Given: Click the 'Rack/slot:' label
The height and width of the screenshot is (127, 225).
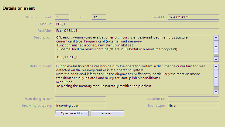Looking at the screenshot, I should pos(45,31).
